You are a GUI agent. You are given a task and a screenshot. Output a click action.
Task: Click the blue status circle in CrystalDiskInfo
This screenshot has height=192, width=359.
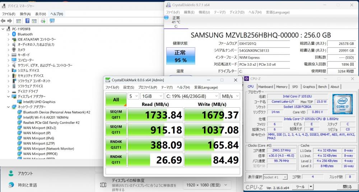167,18
